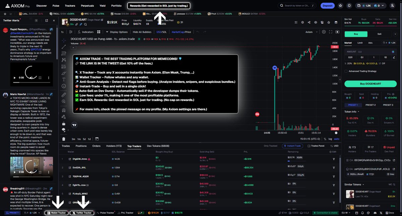This screenshot has height=216, width=402.
Task: Open the favorites star in the top navigation bar
Action: point(340,5)
